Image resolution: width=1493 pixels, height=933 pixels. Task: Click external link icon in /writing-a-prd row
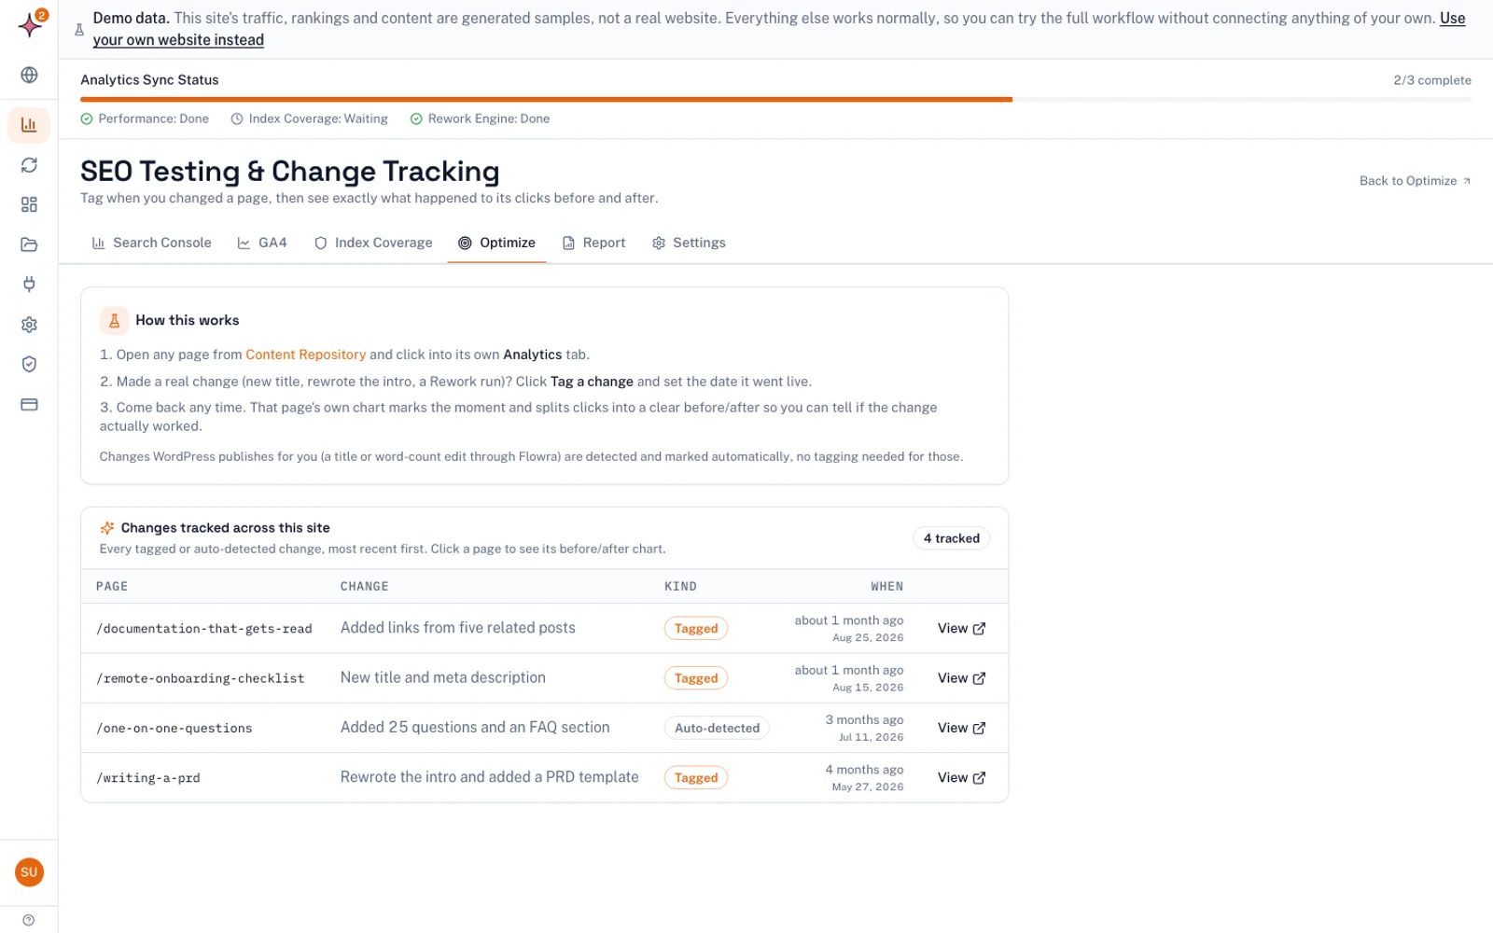click(979, 778)
